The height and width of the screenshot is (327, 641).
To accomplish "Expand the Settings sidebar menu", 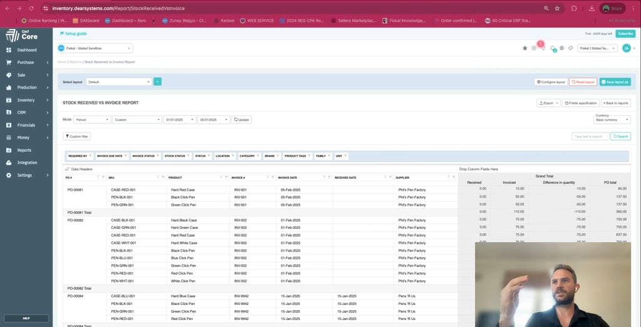I will 26,175.
